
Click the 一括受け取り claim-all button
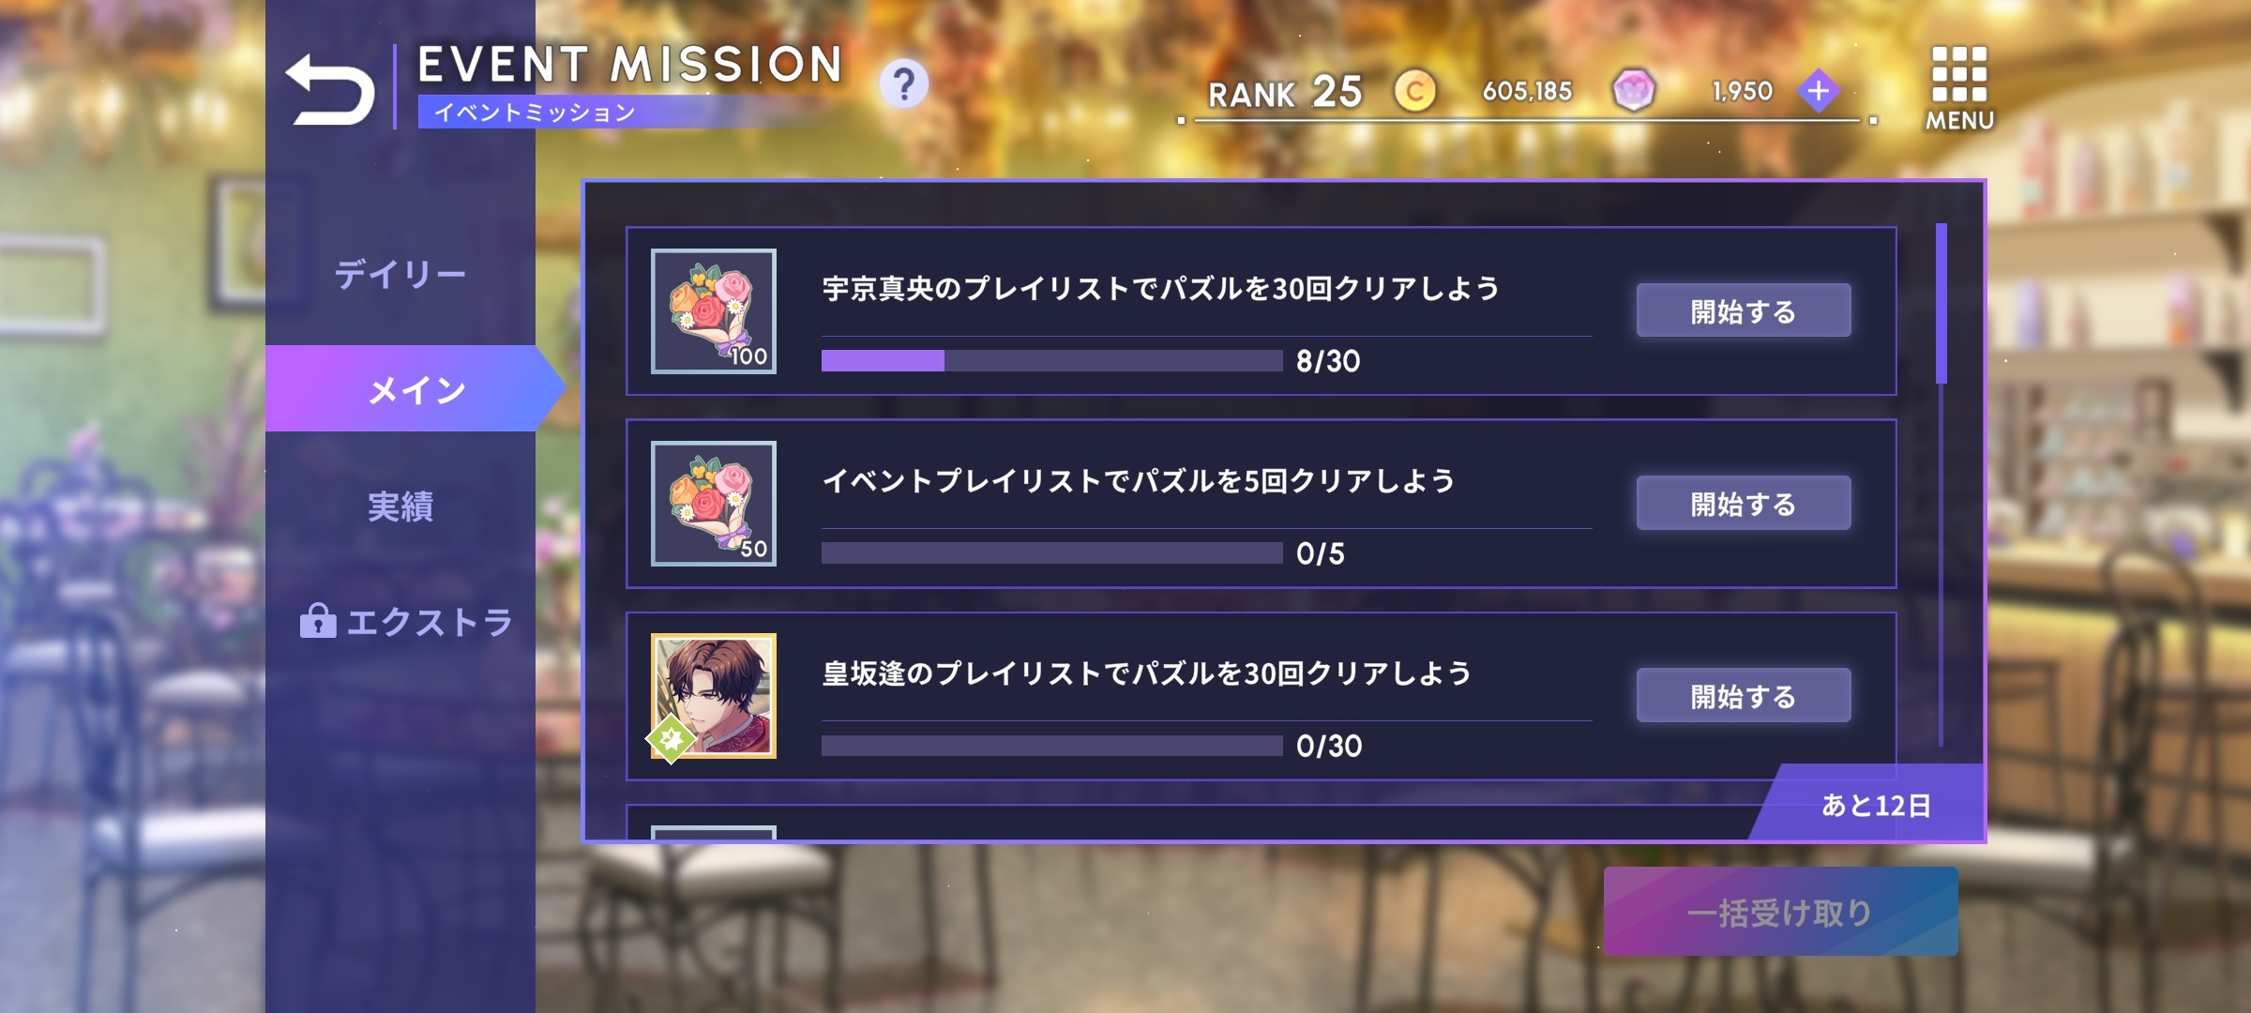point(1780,912)
